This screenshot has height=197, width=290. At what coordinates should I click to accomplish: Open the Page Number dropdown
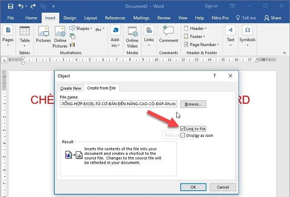tap(201, 45)
